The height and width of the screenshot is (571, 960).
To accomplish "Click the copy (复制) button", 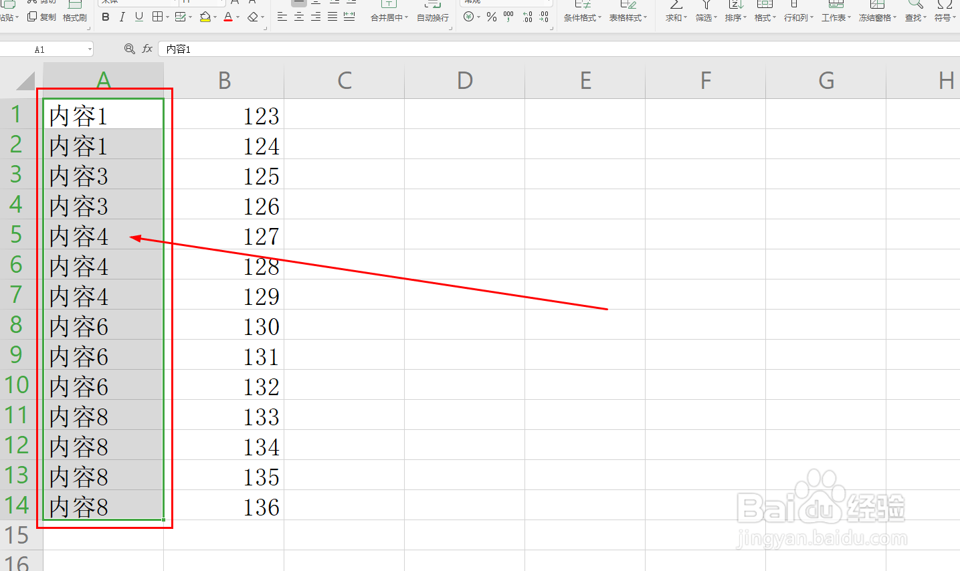I will click(x=41, y=17).
